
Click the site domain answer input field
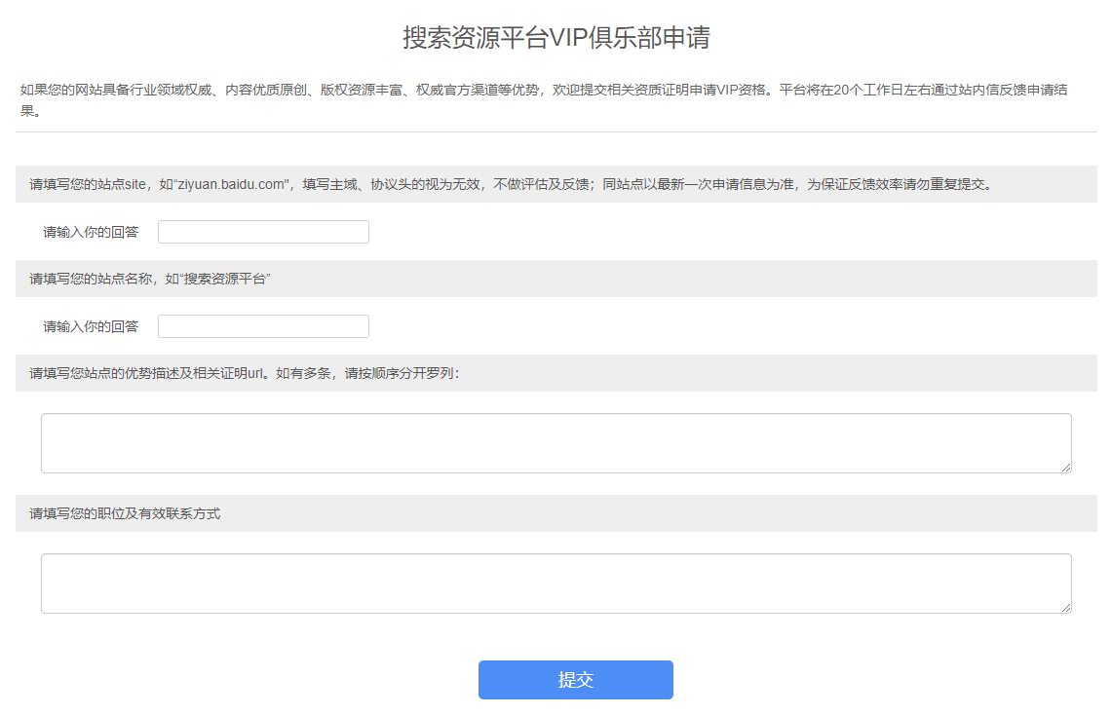[263, 232]
